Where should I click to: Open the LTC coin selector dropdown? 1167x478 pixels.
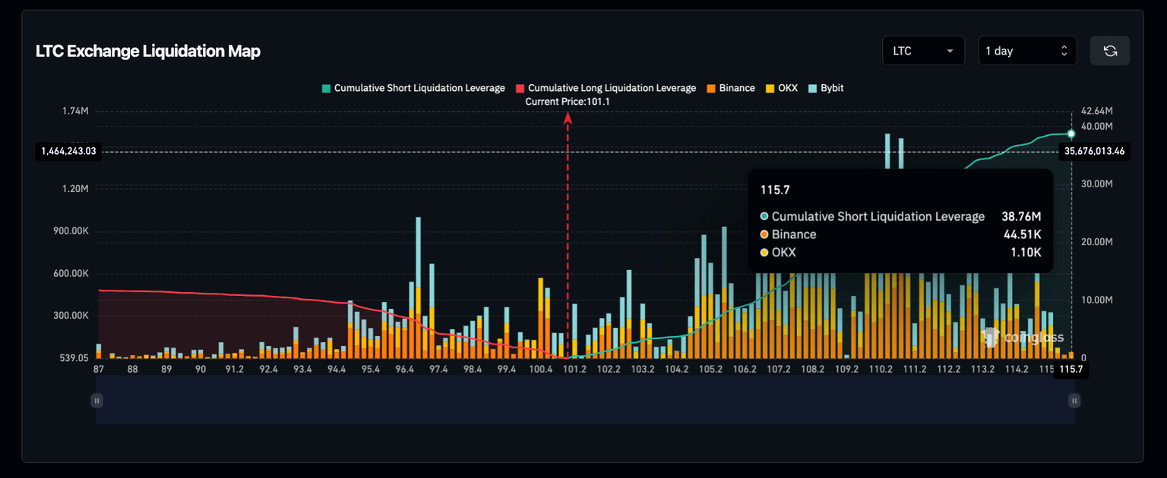(923, 50)
